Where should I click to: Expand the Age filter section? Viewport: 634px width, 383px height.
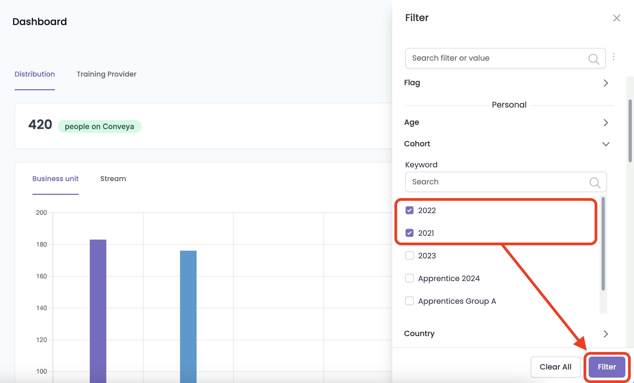click(x=506, y=122)
